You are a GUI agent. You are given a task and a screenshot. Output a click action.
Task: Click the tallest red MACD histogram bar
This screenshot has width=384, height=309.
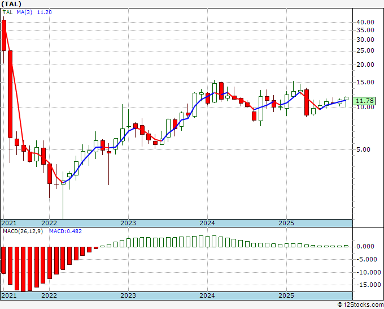[x=23, y=269]
